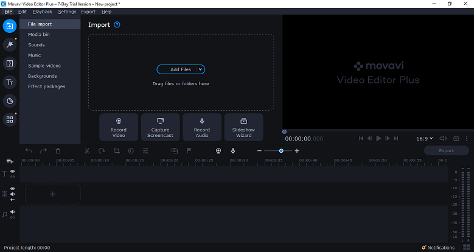The image size is (474, 252).
Task: Open the Playback menu
Action: 43,12
